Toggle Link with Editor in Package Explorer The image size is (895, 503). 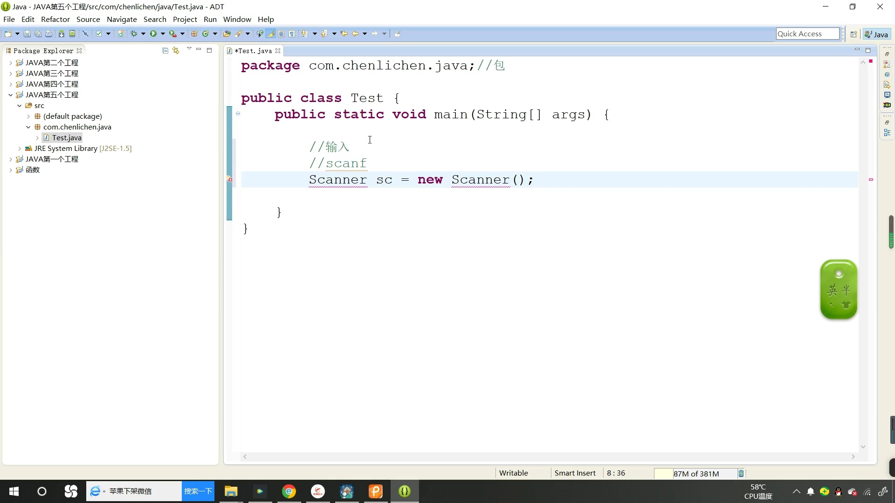coord(176,50)
